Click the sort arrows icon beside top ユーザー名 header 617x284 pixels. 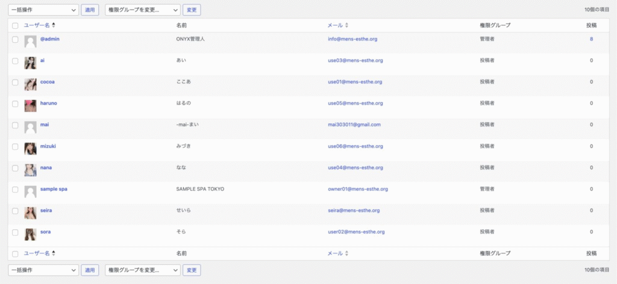click(x=54, y=25)
